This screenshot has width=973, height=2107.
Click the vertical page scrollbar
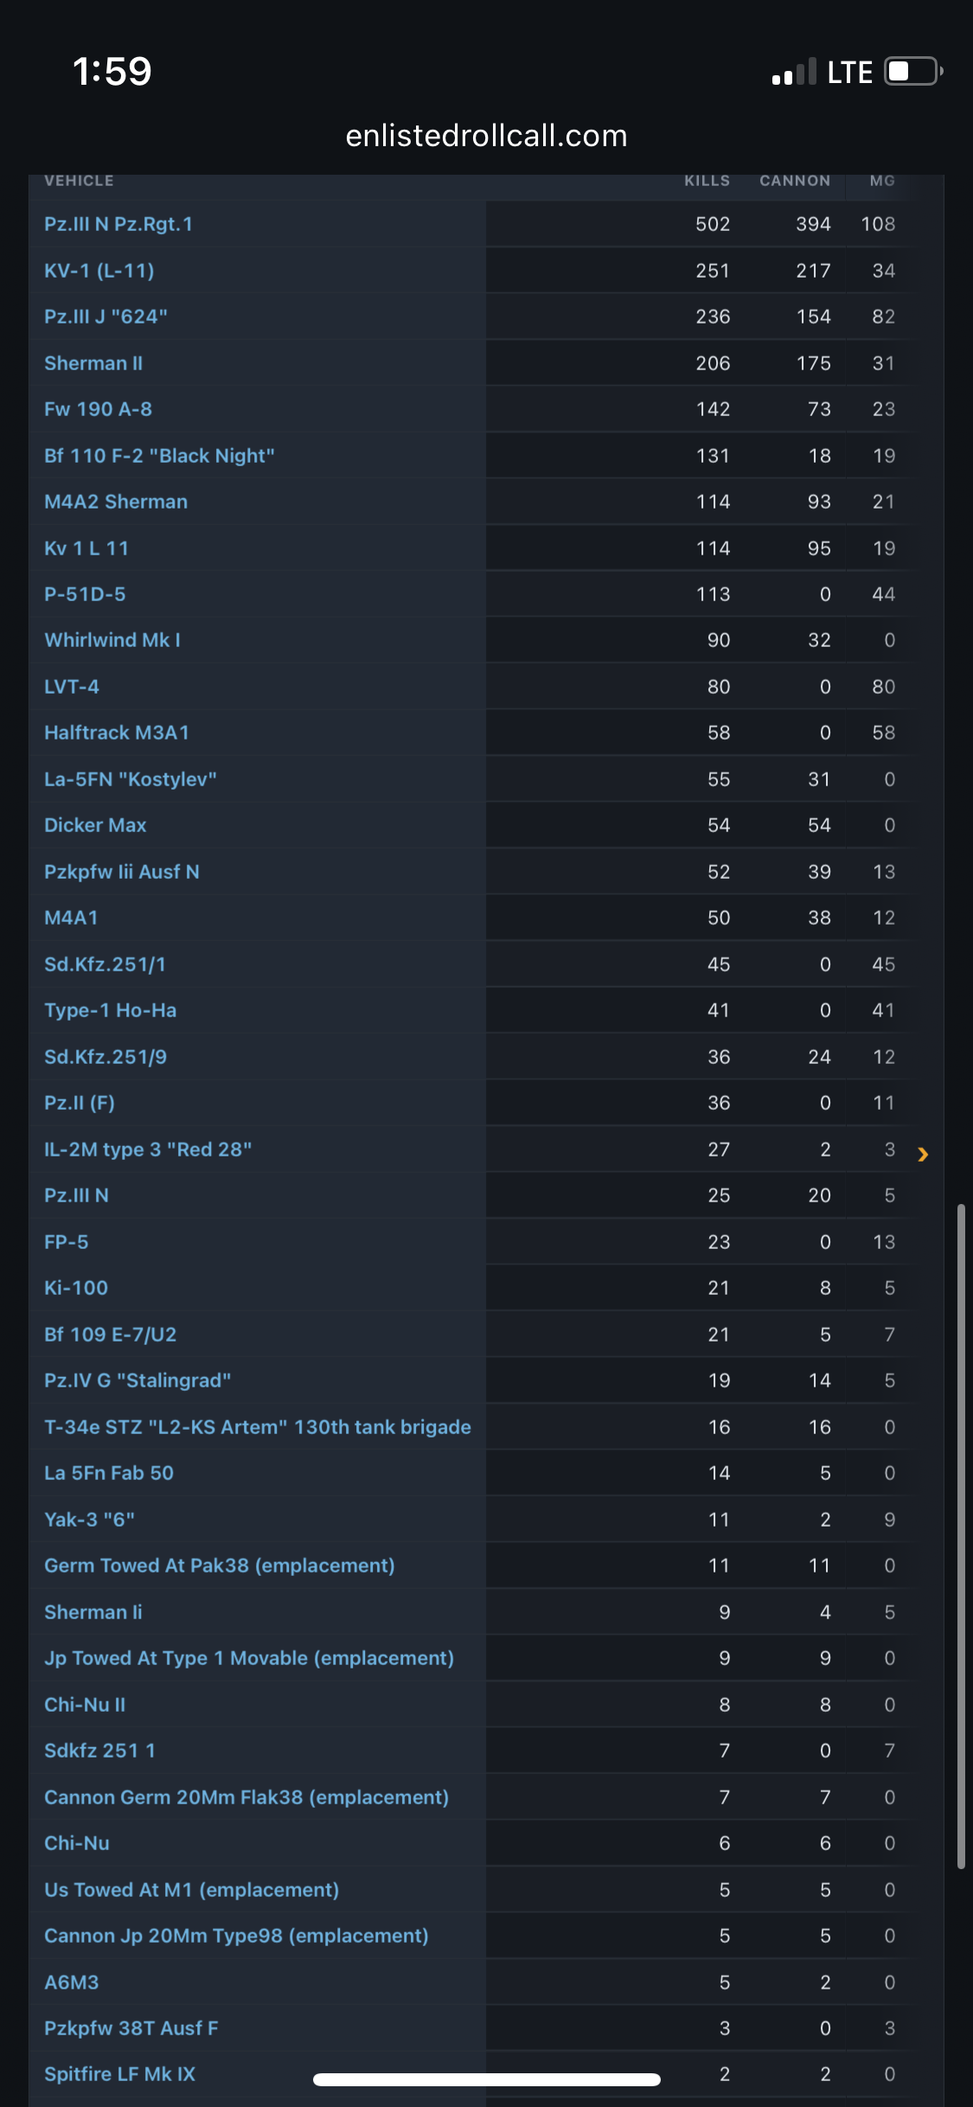pos(961,1536)
